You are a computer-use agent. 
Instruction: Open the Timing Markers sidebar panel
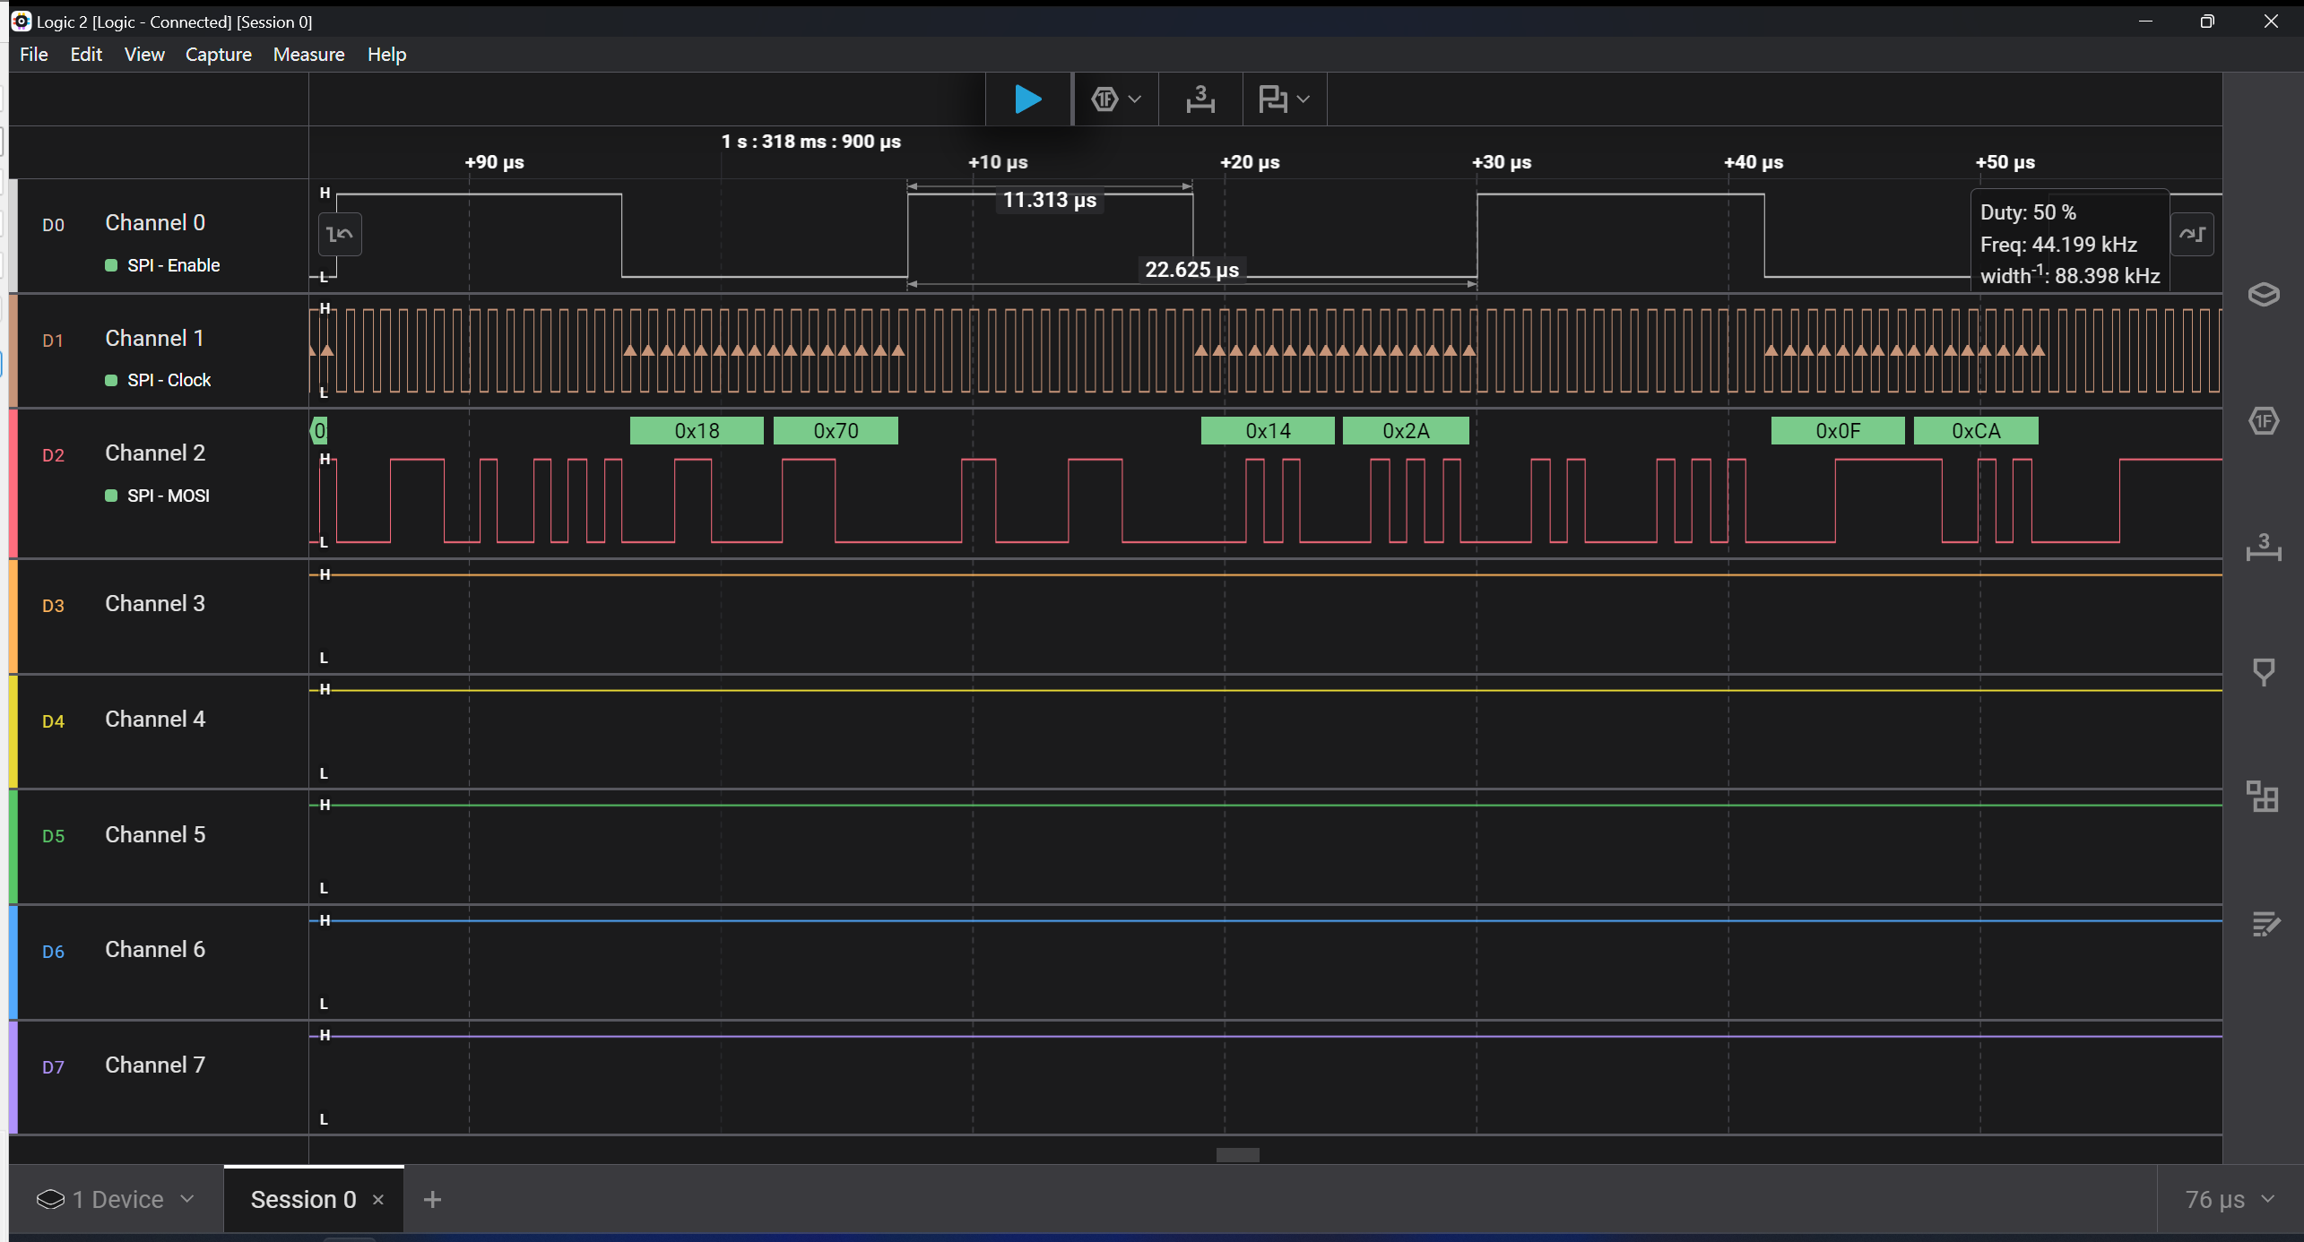[x=2263, y=546]
